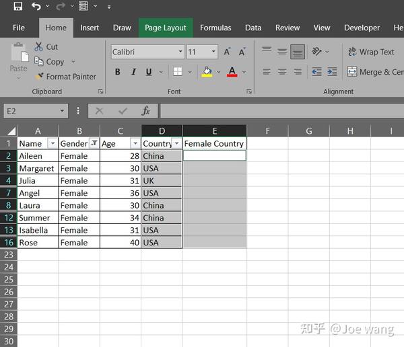Customize Quick Access Toolbar dropdown arrow
The width and height of the screenshot is (404, 347).
(x=109, y=7)
